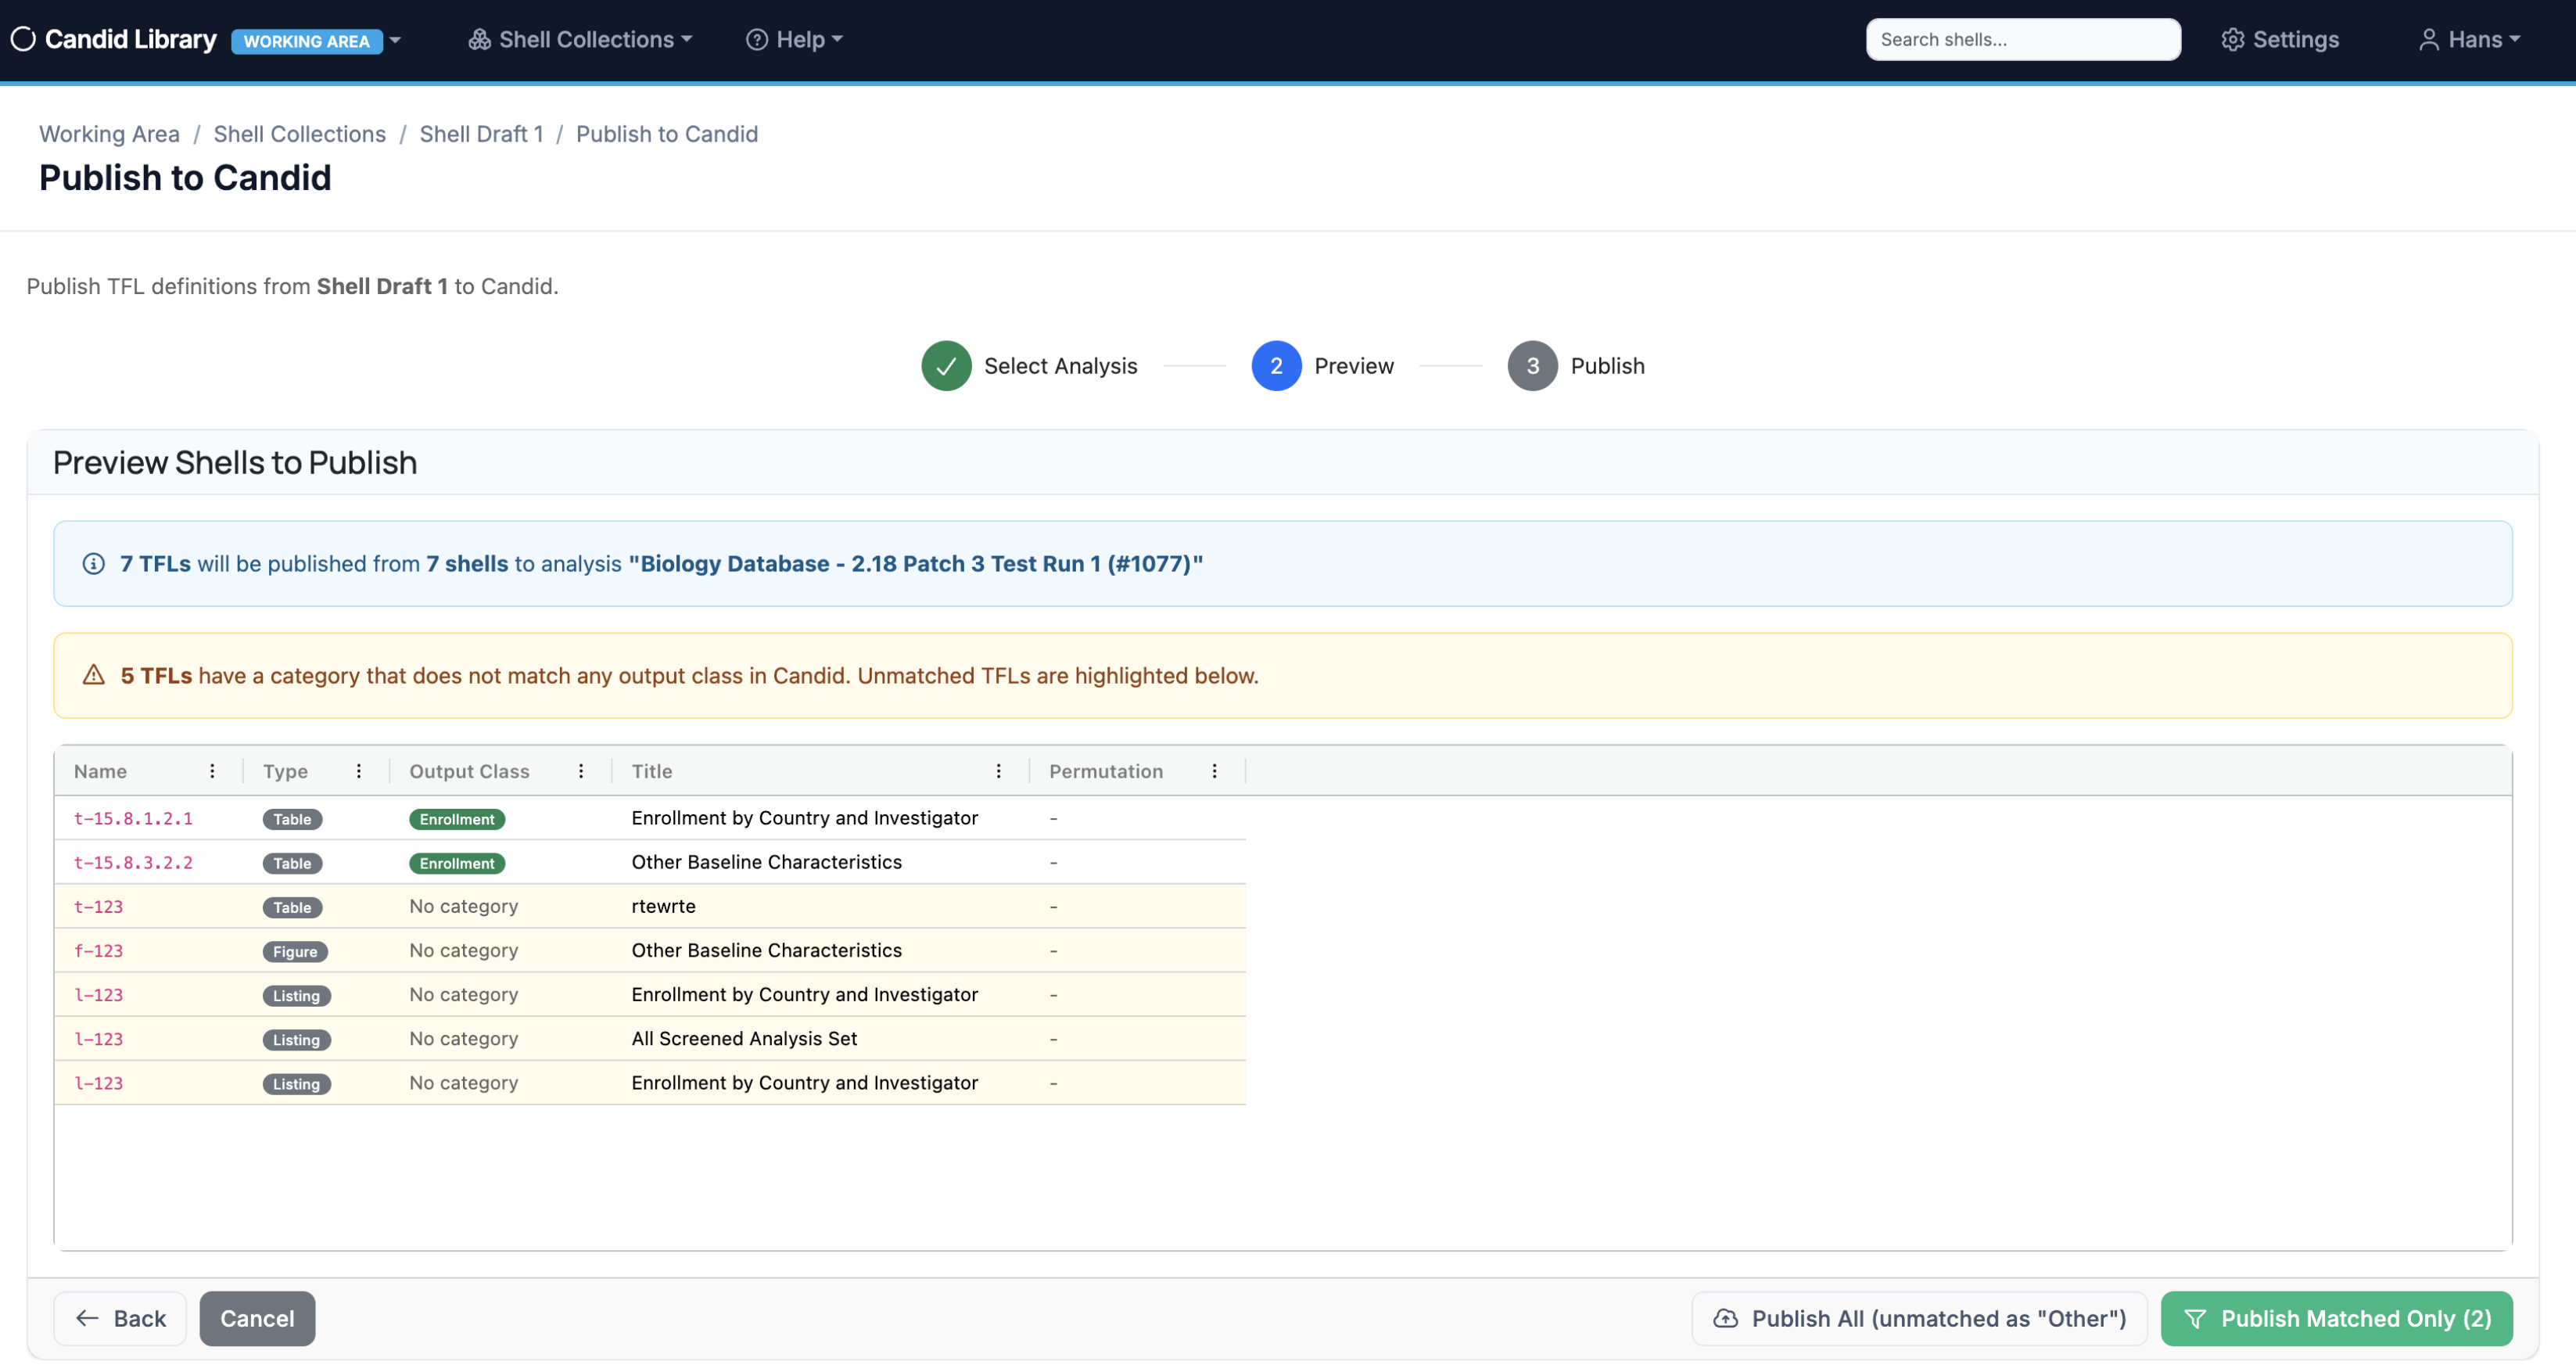Click the back arrow icon in Back button
This screenshot has height=1365, width=2576.
pyautogui.click(x=87, y=1318)
